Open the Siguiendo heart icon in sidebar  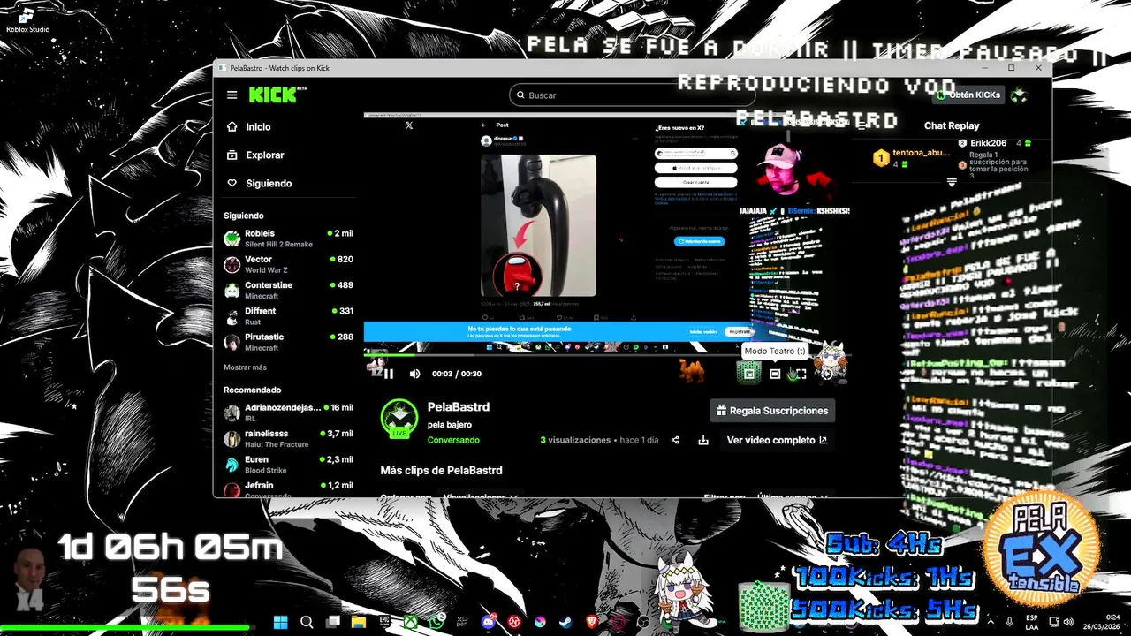pos(232,184)
